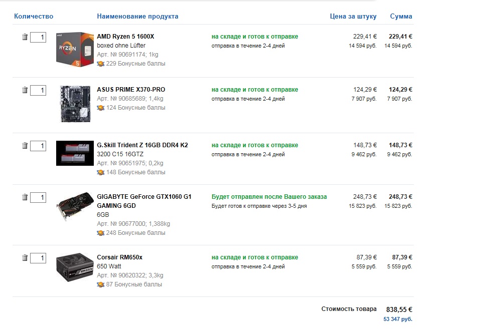This screenshot has height=329, width=486.
Task: Remove ASUS PRIME X370-PRO via trash icon
Action: (25, 90)
